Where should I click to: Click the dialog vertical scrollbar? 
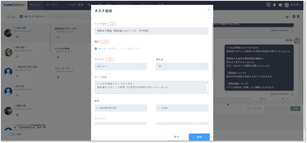click(213, 51)
